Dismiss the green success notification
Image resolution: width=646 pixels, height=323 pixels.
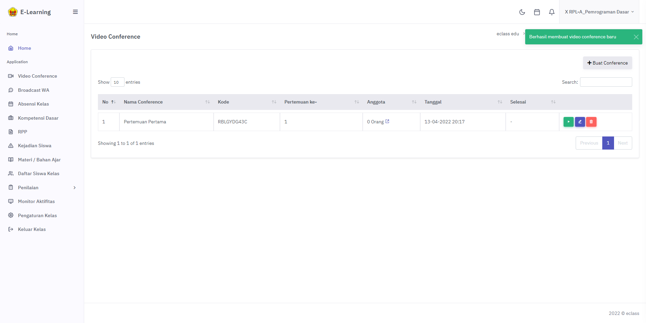pyautogui.click(x=636, y=37)
